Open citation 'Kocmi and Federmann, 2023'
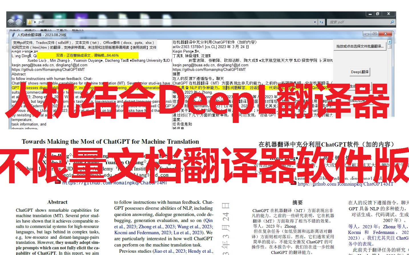 (143, 233)
